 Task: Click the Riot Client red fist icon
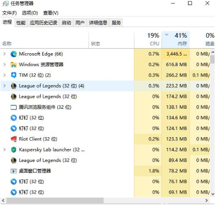[x=14, y=139]
